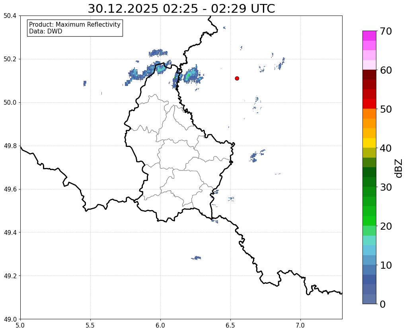Click the 'dBZ' colorbar axis label
This screenshot has height=332, width=407.
point(399,168)
